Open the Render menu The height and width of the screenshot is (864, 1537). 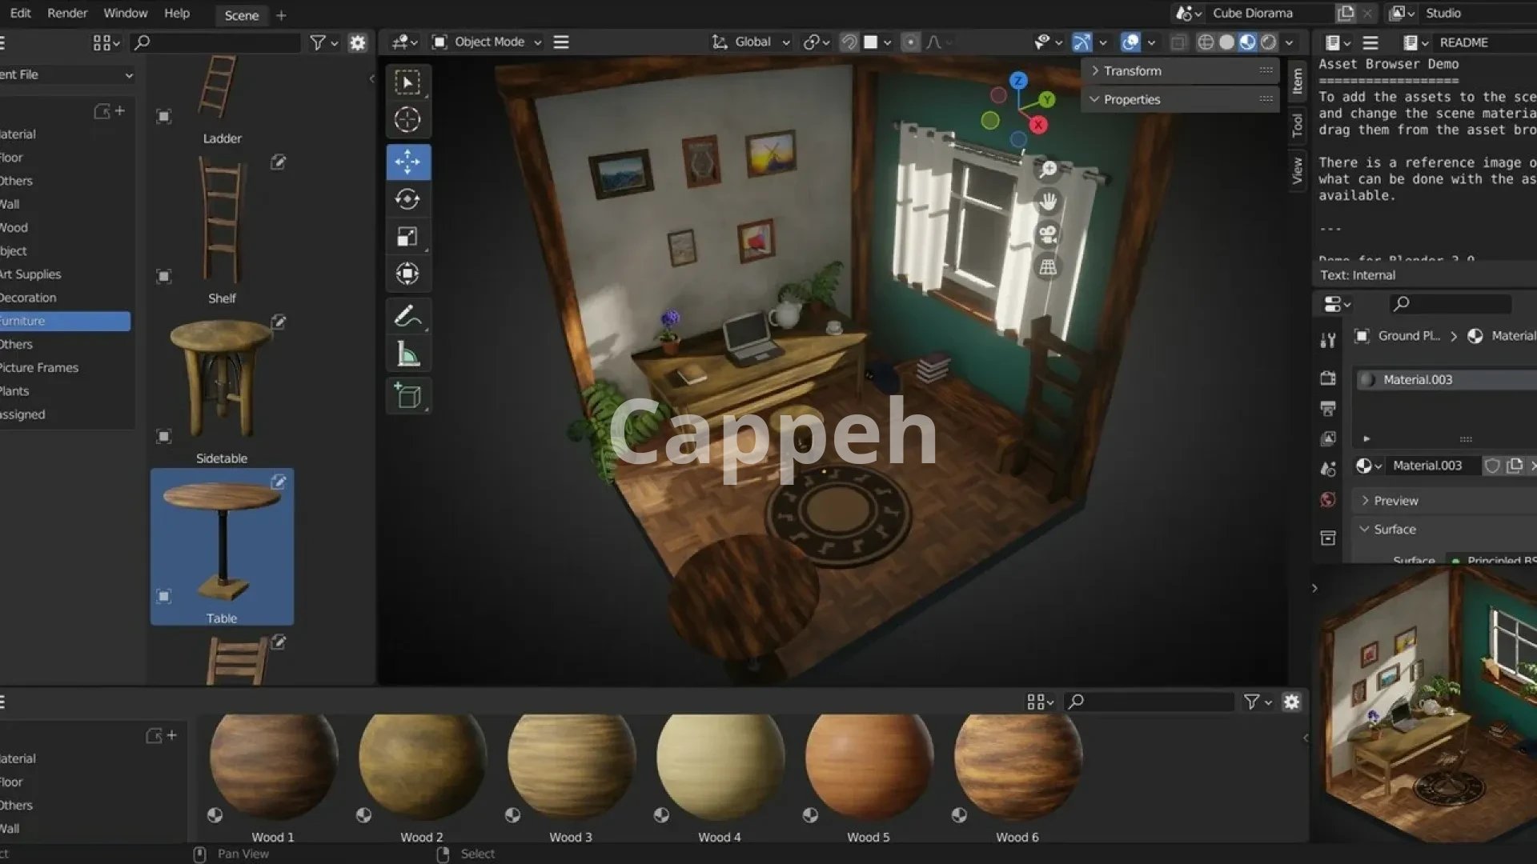(67, 14)
